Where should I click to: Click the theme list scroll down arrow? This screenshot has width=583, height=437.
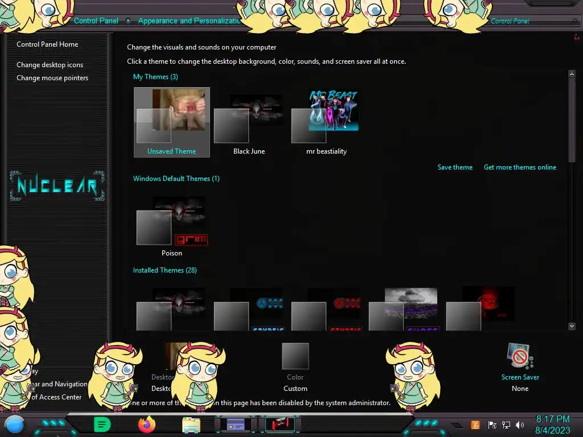pos(572,326)
